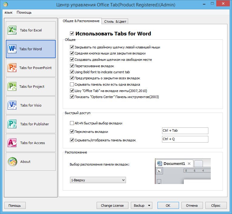Toggle Using Bold font to indicate current tab
Image resolution: width=232 pixels, height=214 pixels.
[x=72, y=72]
